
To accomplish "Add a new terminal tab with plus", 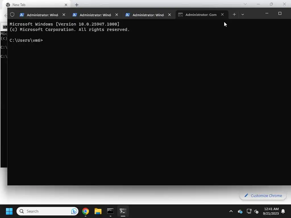I will click(234, 14).
